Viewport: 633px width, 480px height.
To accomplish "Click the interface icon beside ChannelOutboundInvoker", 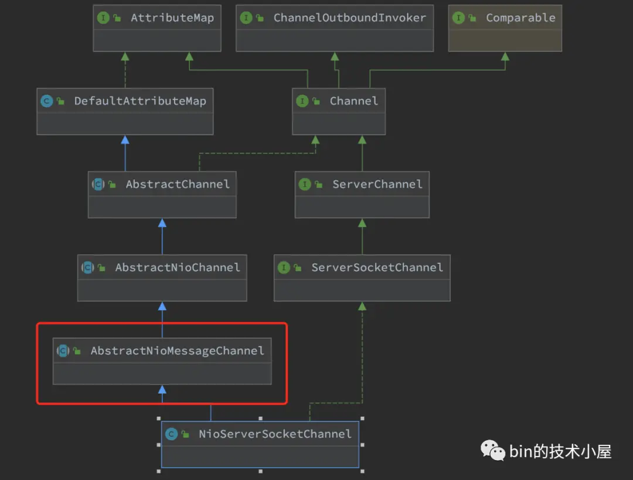I will tap(246, 18).
